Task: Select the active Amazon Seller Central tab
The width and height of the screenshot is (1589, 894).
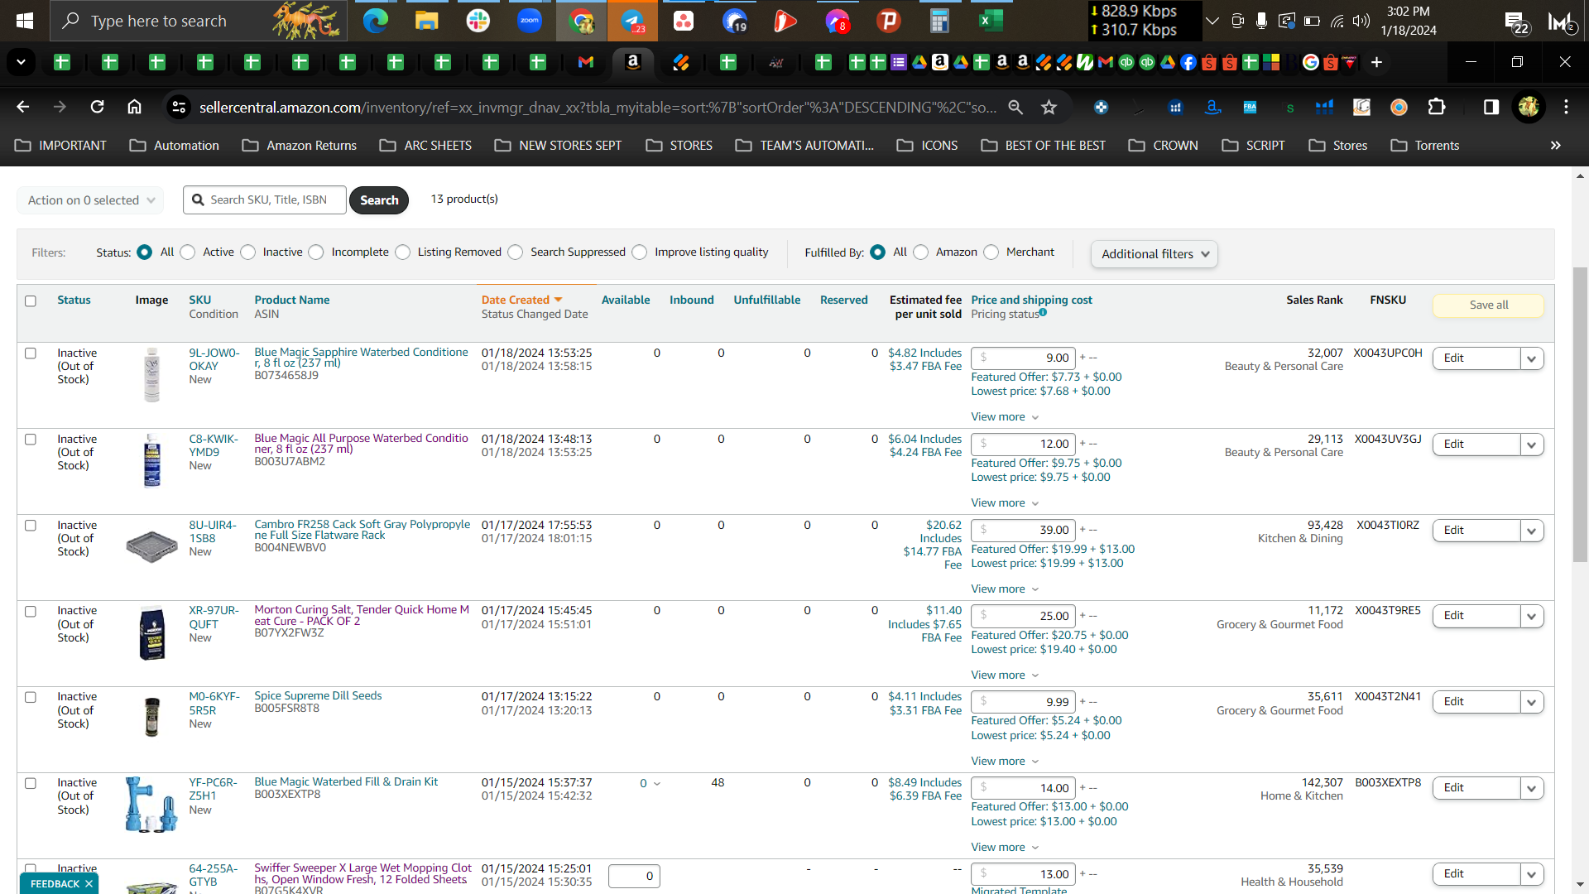Action: coord(633,62)
